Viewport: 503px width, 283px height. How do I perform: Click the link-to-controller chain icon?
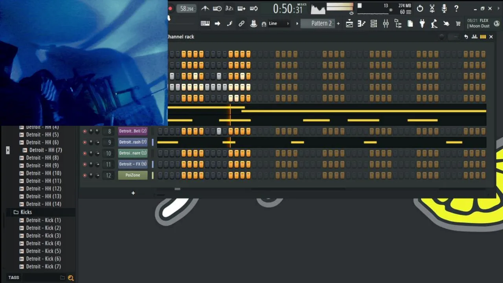tap(241, 24)
